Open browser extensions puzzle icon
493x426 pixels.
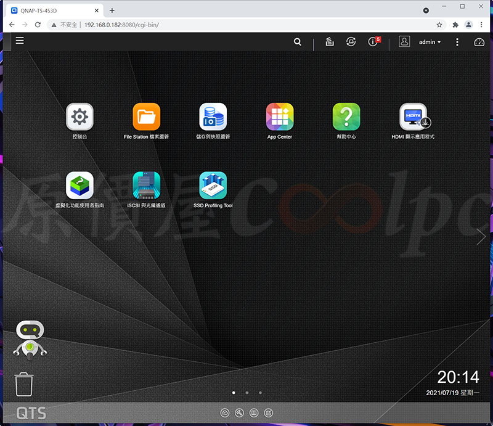(x=455, y=25)
